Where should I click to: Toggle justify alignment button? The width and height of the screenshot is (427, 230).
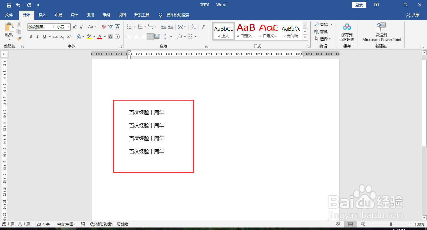coord(150,37)
